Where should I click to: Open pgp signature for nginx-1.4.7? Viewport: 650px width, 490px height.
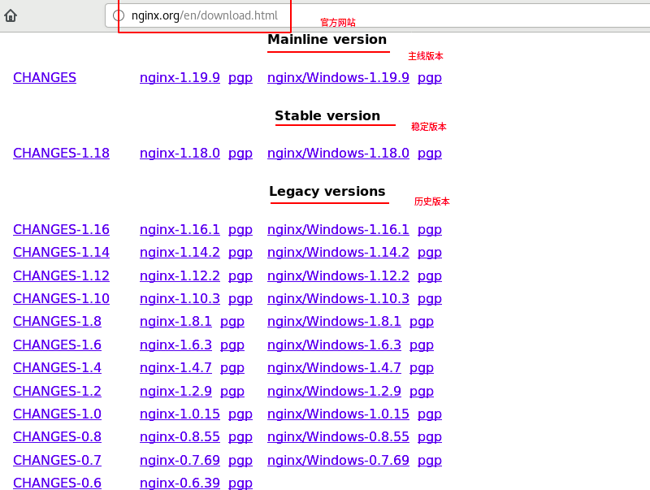[232, 369]
